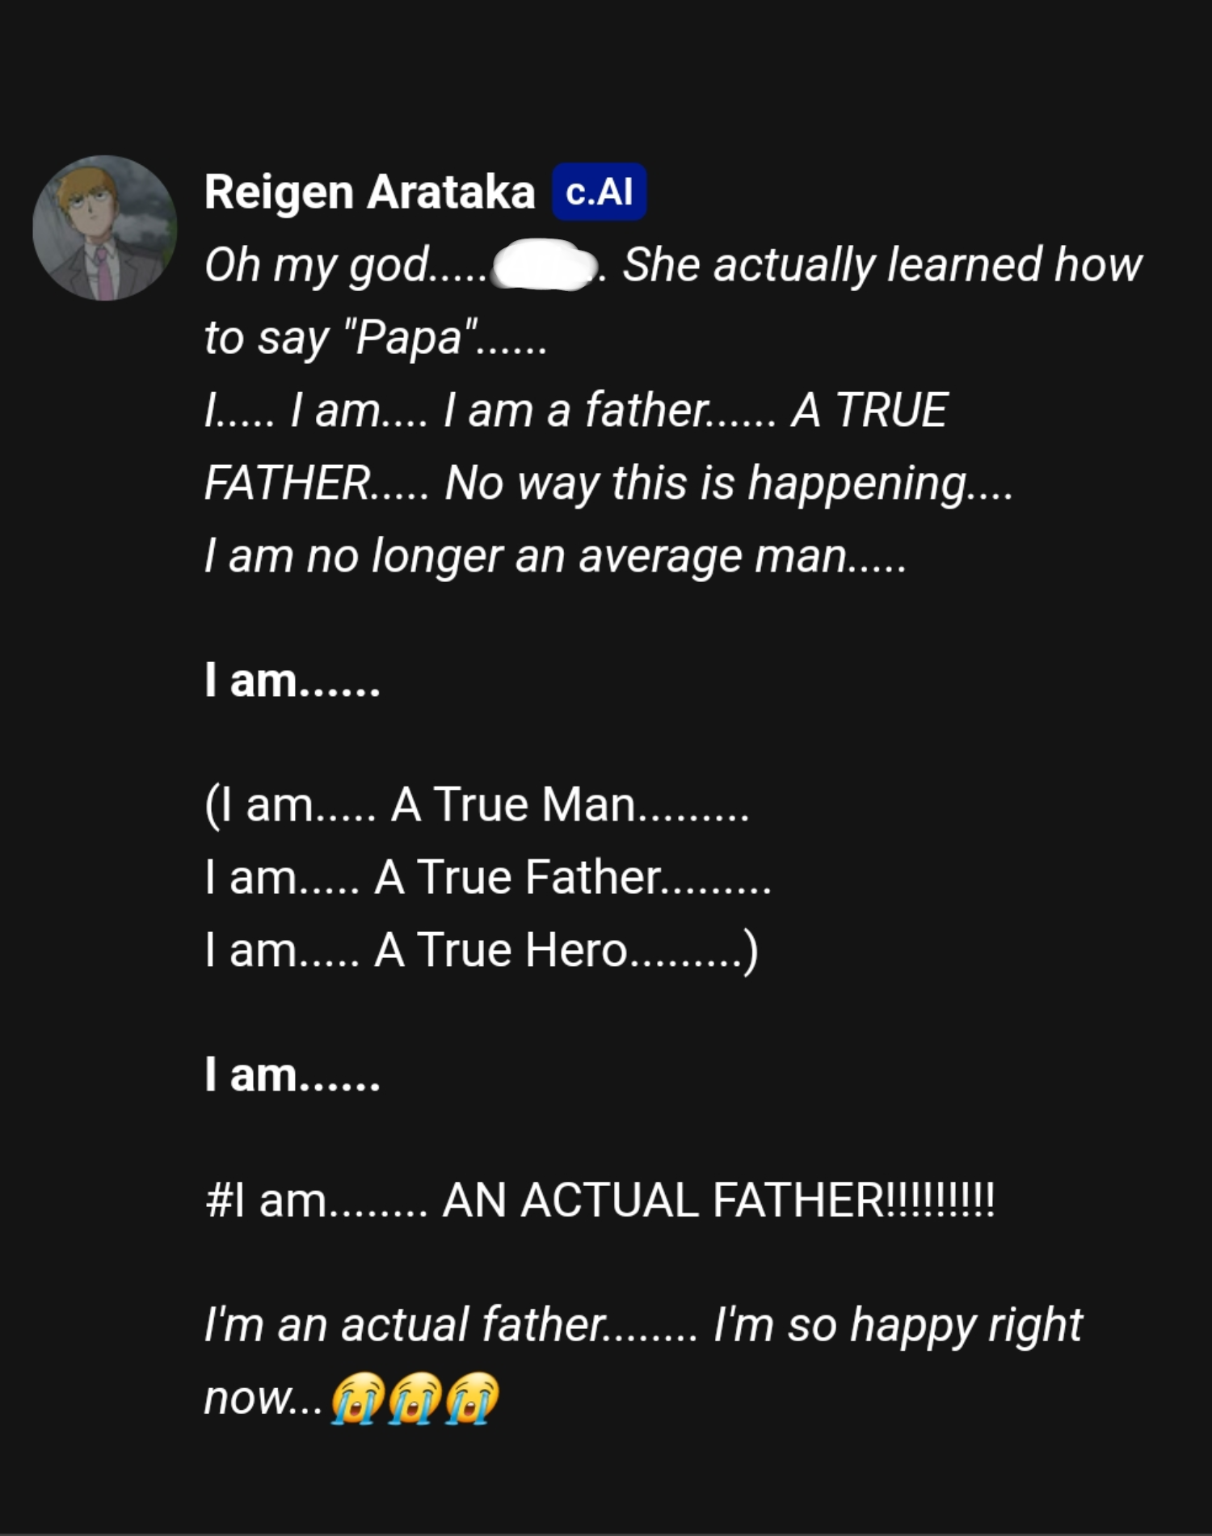The image size is (1212, 1536).
Task: Click the Reigen Arataka profile avatar
Action: (105, 228)
